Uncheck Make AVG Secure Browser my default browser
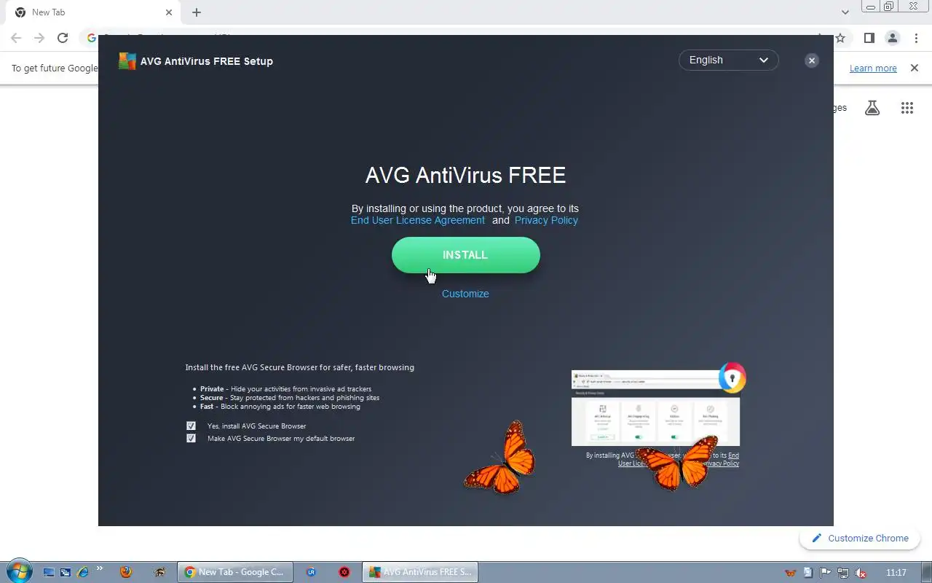The image size is (932, 583). 191,438
